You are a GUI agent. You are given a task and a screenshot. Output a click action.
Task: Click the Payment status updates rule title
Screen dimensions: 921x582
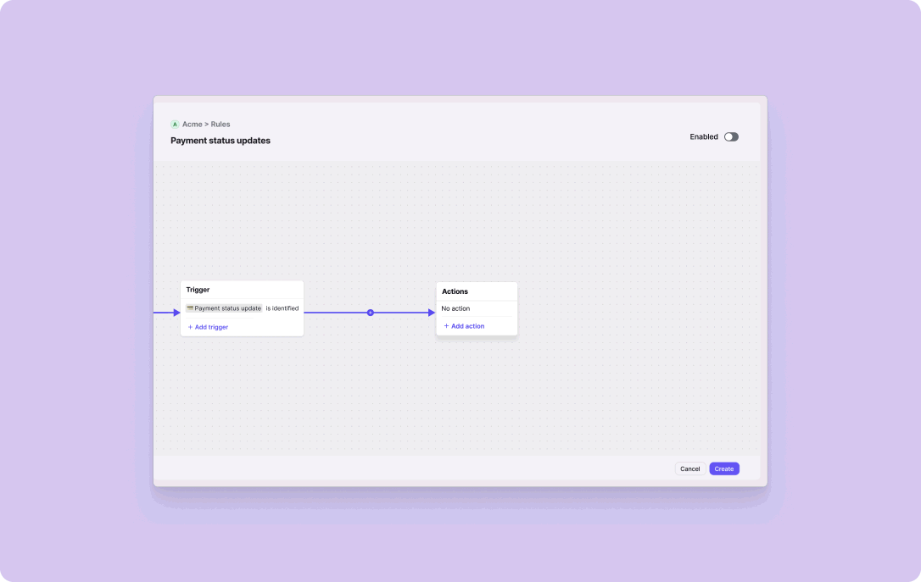point(220,141)
